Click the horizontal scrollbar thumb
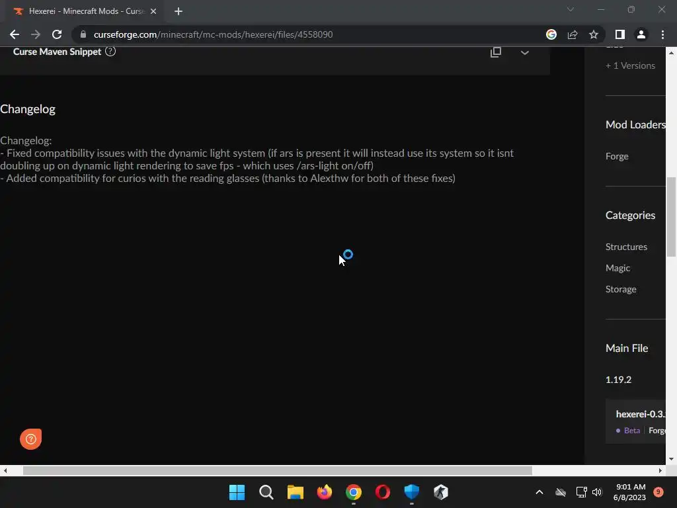The height and width of the screenshot is (508, 677). (x=278, y=470)
